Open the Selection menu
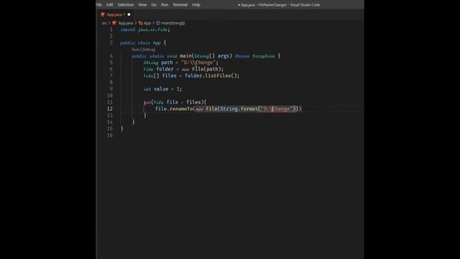The height and width of the screenshot is (259, 460). (x=126, y=5)
